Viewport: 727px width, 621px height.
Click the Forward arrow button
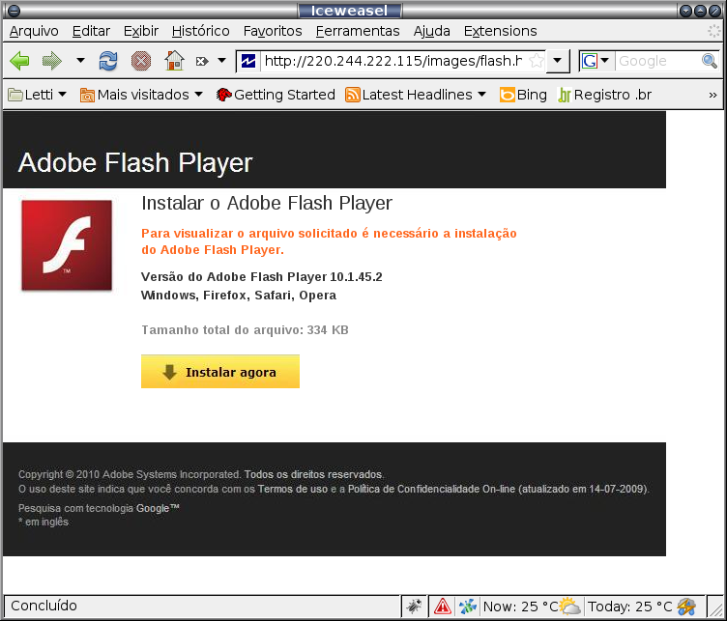[51, 61]
